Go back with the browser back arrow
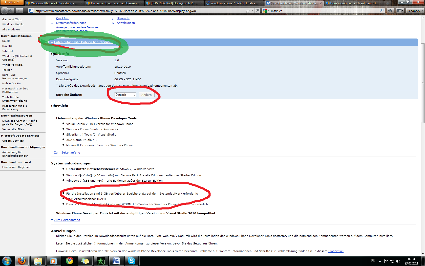The image size is (425, 266). (x=5, y=11)
